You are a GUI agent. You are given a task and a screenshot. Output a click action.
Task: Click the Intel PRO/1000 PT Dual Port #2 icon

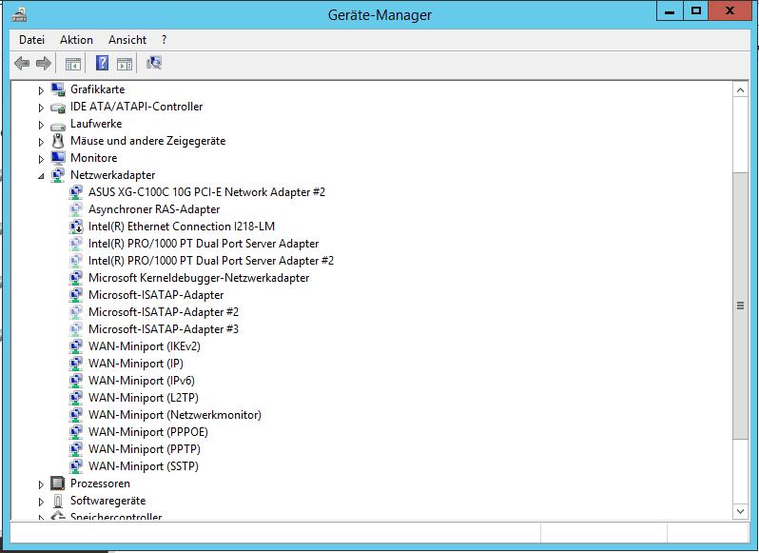[x=76, y=261]
